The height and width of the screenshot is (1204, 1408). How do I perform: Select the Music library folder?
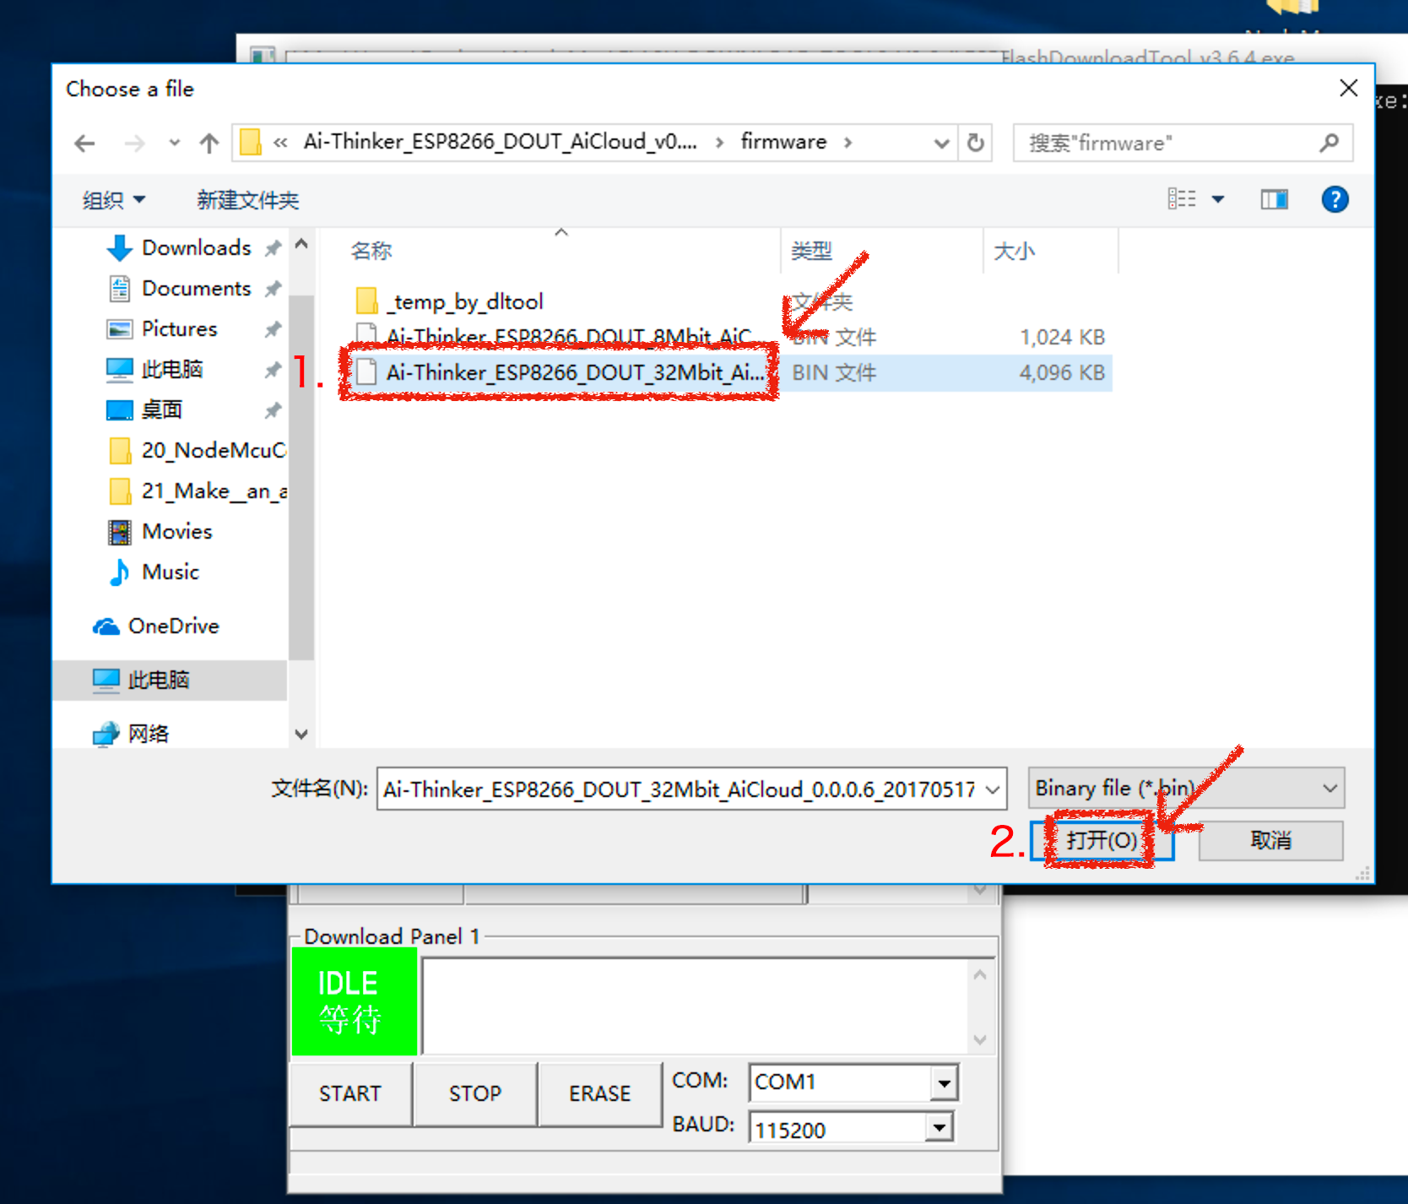pos(170,572)
